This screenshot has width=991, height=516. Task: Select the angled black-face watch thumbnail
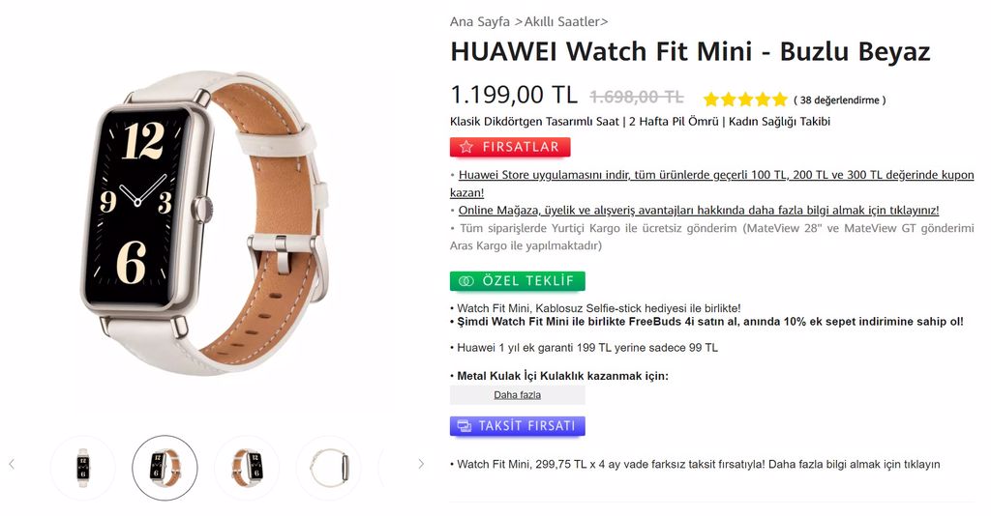point(165,468)
